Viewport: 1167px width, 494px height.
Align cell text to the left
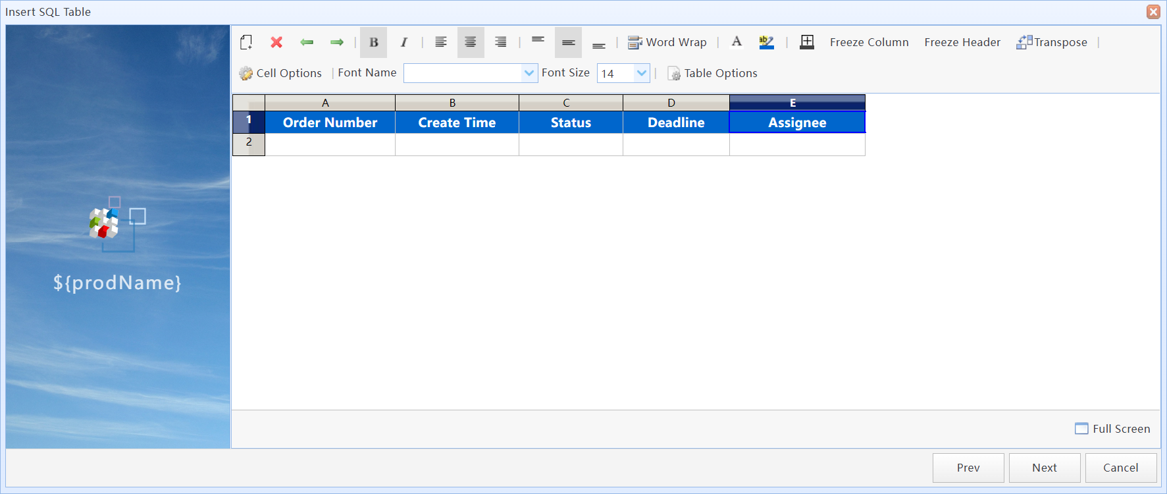(441, 42)
